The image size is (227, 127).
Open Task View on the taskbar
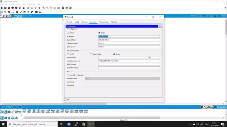tap(61, 124)
